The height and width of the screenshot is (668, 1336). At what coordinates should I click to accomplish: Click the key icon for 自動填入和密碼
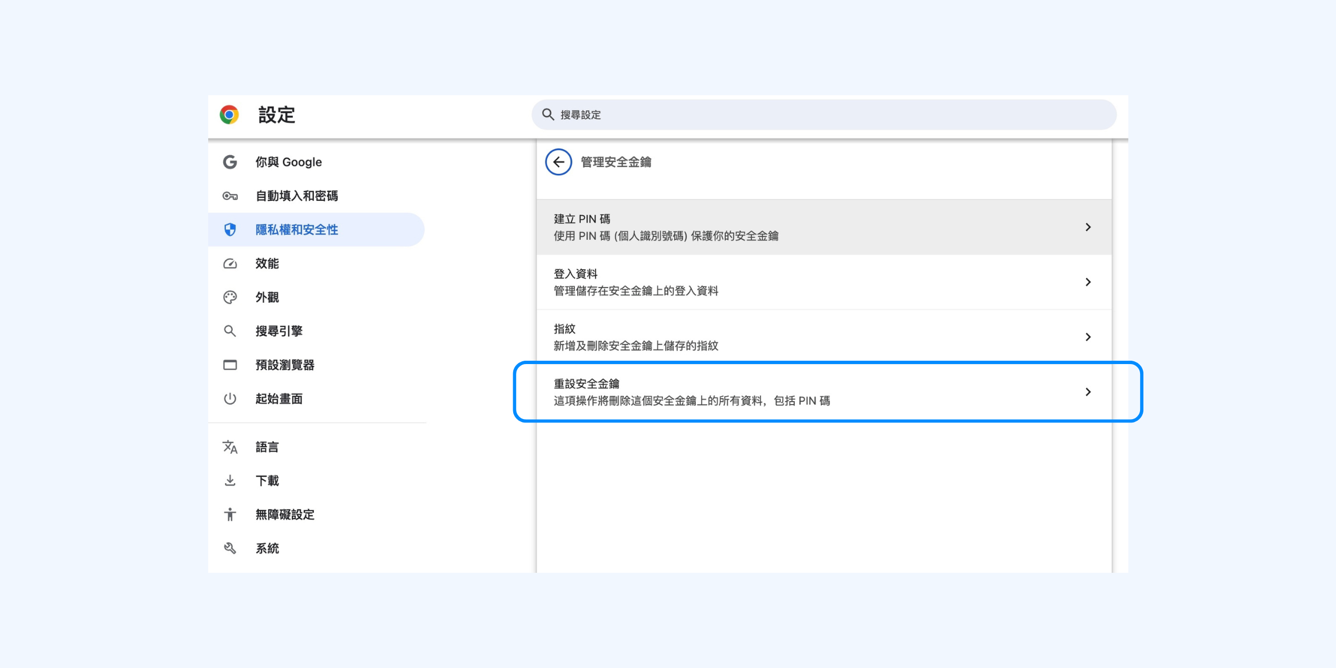(230, 196)
